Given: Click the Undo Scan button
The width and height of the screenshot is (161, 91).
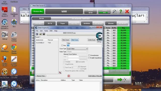Looking at the screenshot, I should [92, 40].
